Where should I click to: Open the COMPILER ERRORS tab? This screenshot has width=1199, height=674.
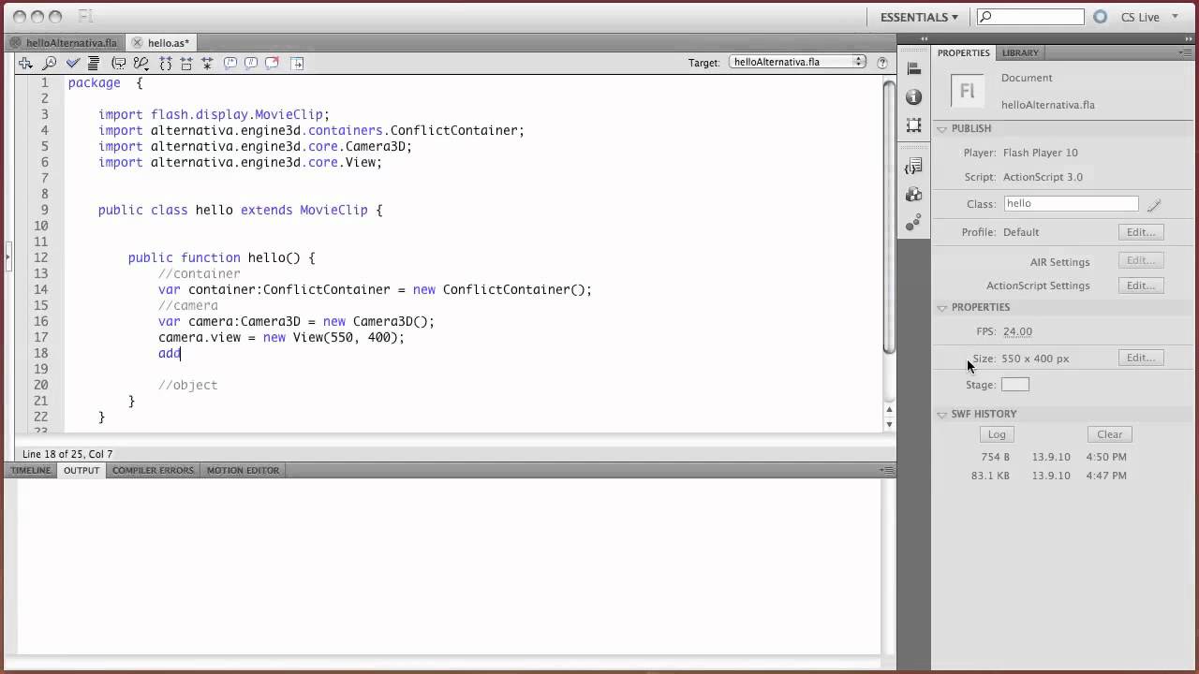click(153, 470)
